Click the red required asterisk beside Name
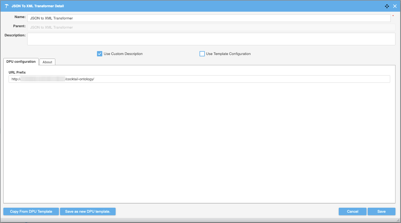The height and width of the screenshot is (223, 401). [x=393, y=16]
